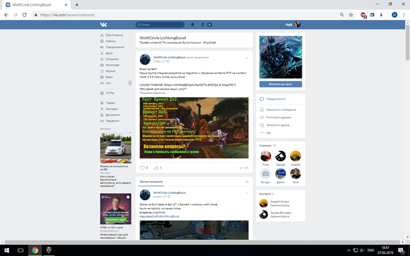This screenshot has width=410, height=256.
Task: Open Друзі in left menu
Action: [x=109, y=53]
